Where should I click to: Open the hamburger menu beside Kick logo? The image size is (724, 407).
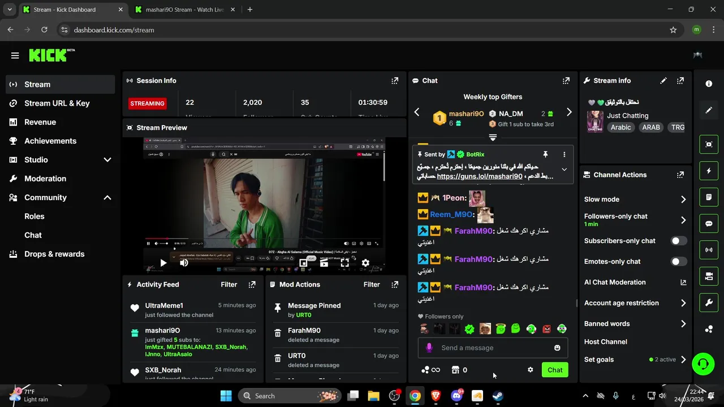pos(15,55)
